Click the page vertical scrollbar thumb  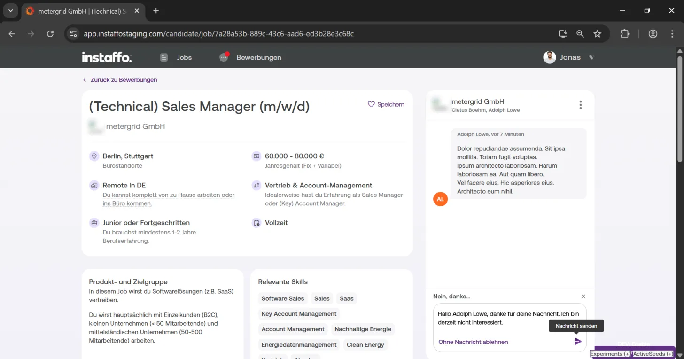pos(679,109)
